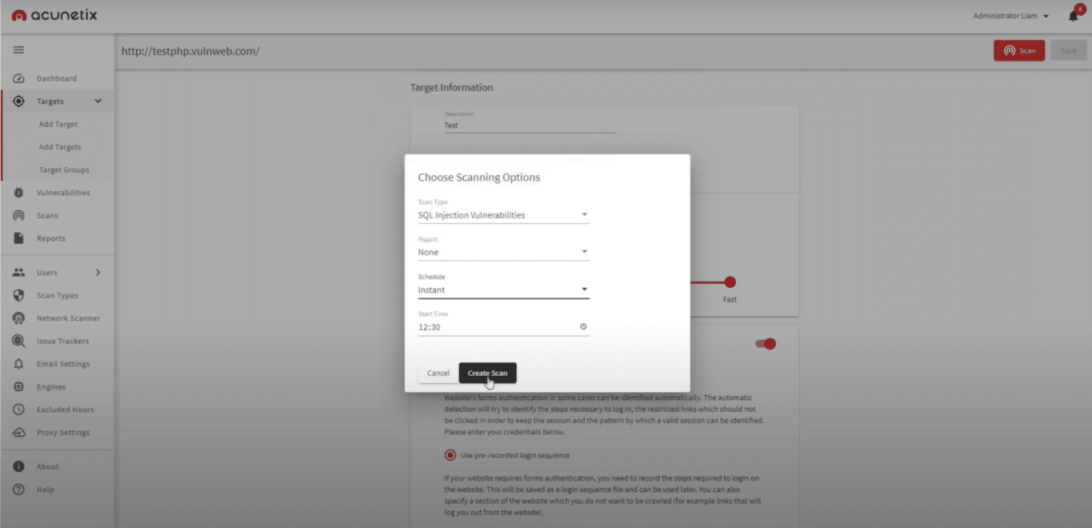1092x528 pixels.
Task: View the Reports section
Action: [x=52, y=238]
